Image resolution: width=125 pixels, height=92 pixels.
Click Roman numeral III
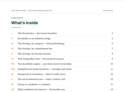click(x=12, y=44)
